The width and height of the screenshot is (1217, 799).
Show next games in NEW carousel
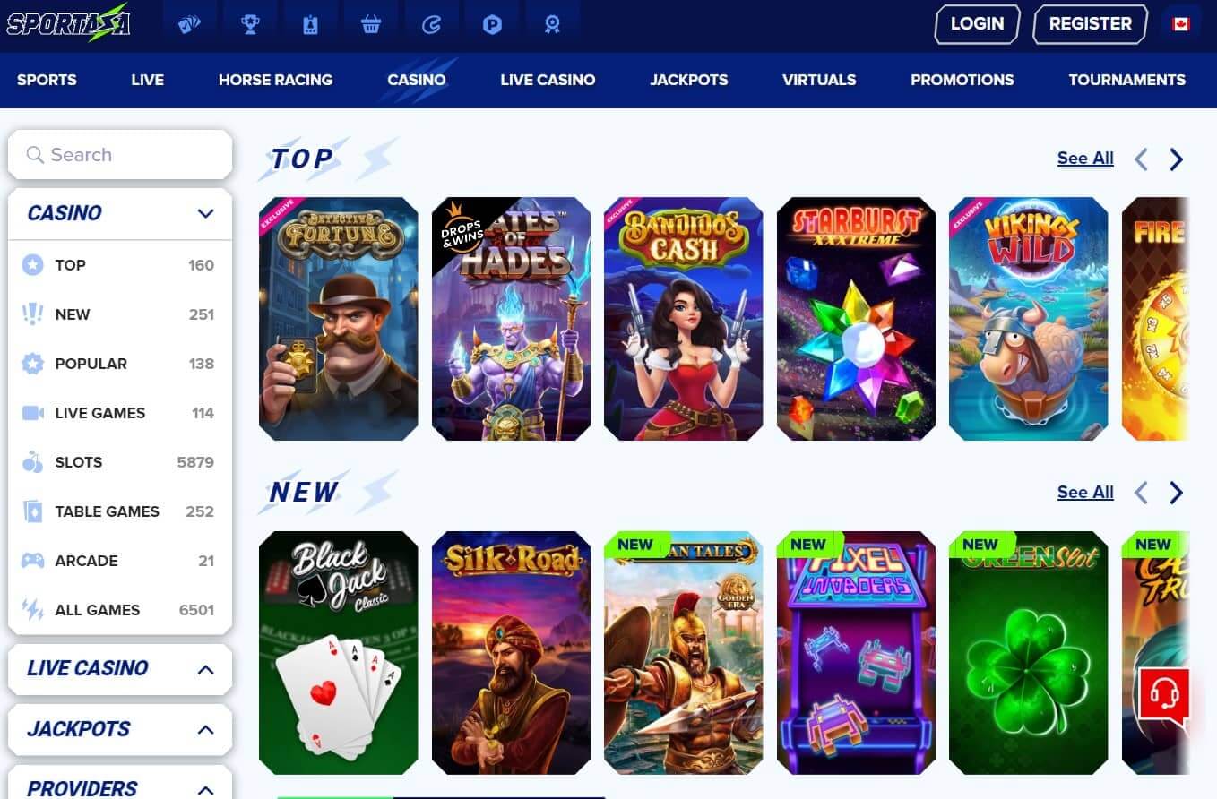click(1176, 493)
